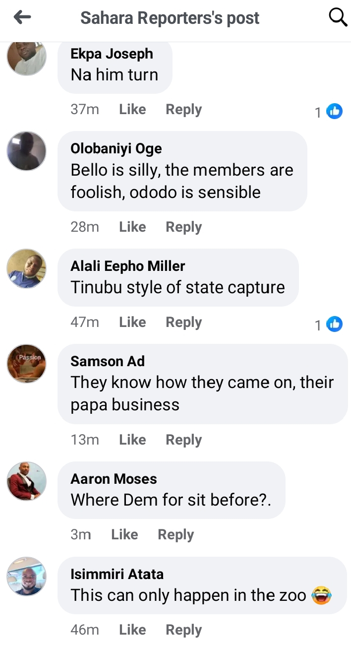Screen dimensions: 351x647
Task: Reply to Alali Eepho Miller's comment
Action: click(x=183, y=323)
